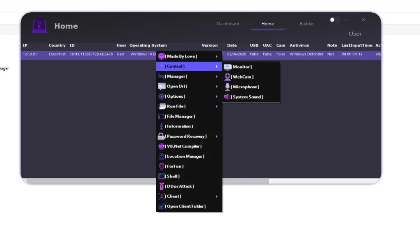
Task: Switch to the Dashboard tab
Action: (x=228, y=24)
